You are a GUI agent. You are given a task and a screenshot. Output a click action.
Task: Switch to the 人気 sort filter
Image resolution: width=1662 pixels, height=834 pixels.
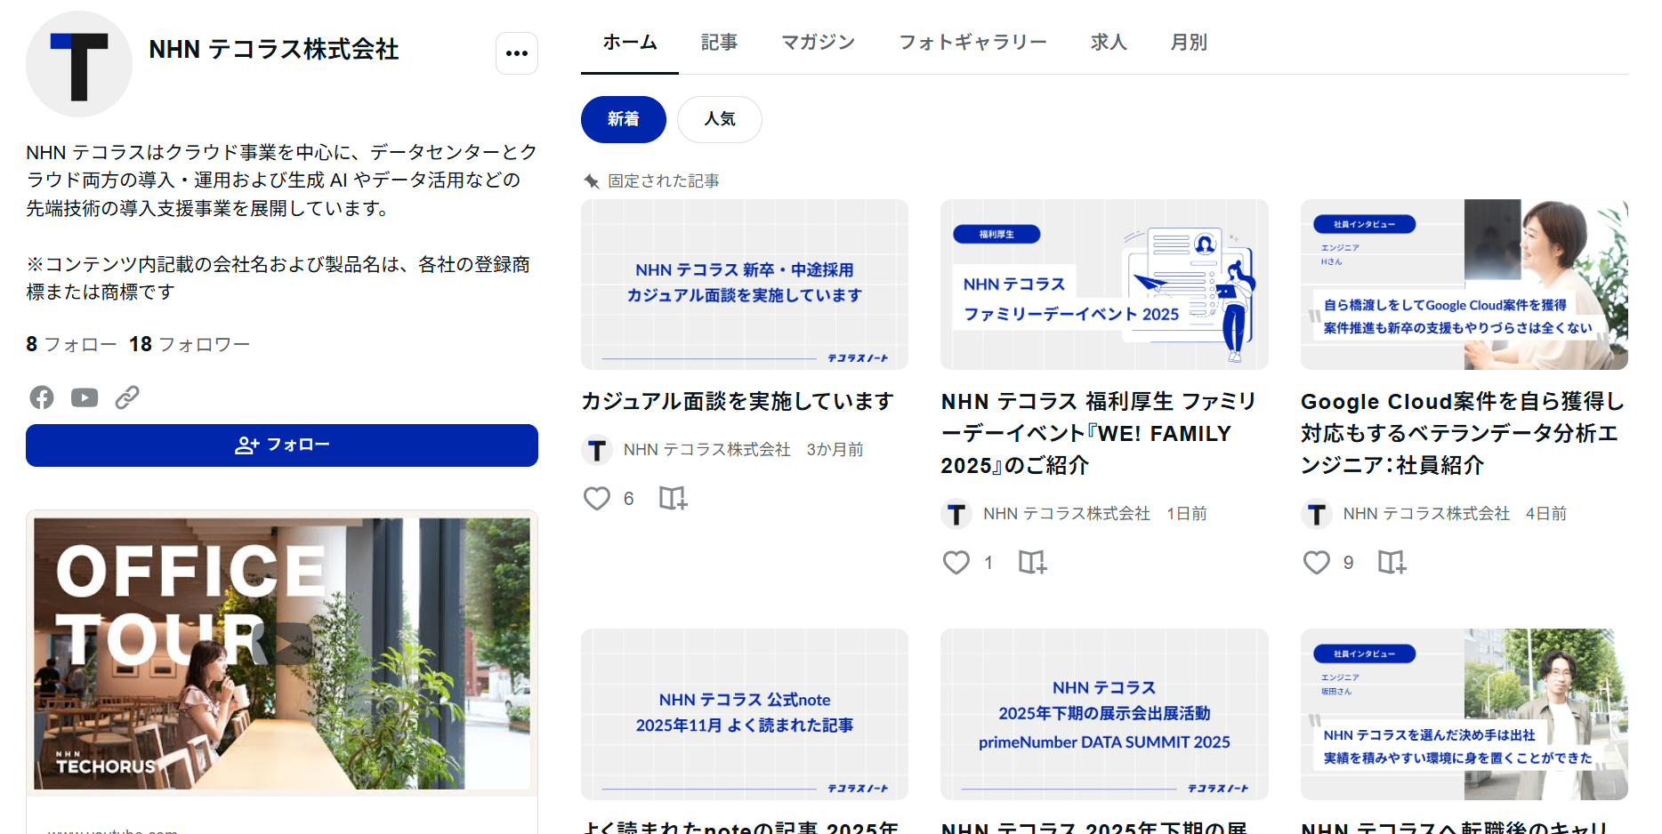point(719,119)
